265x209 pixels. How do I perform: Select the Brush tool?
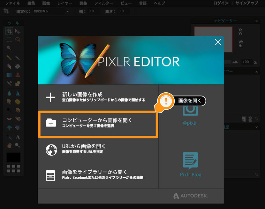coord(18,58)
